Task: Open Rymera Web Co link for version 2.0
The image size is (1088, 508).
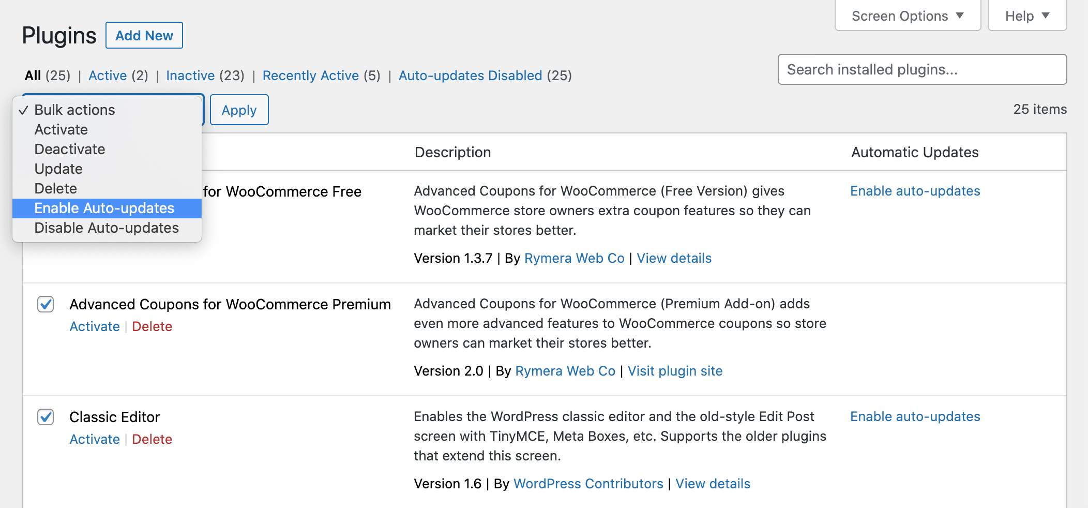Action: tap(565, 371)
